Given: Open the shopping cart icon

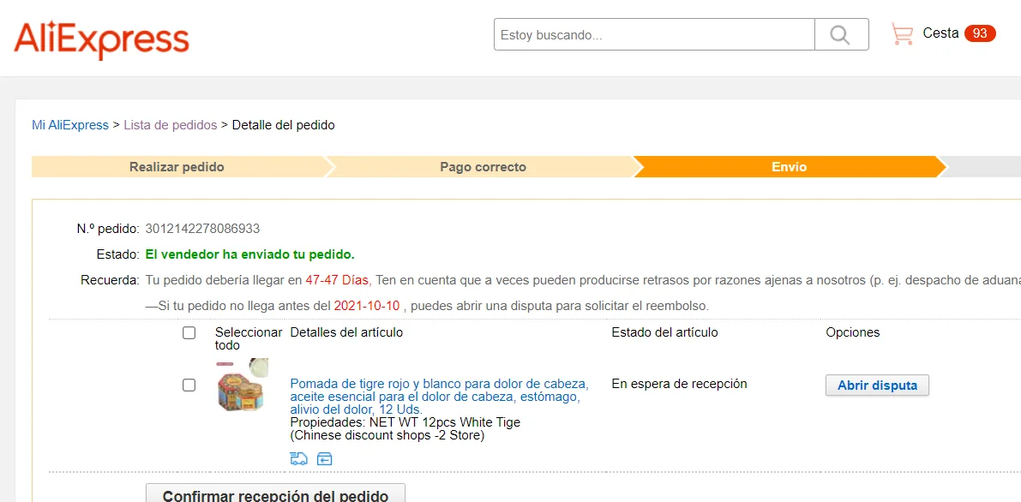Looking at the screenshot, I should click(903, 34).
